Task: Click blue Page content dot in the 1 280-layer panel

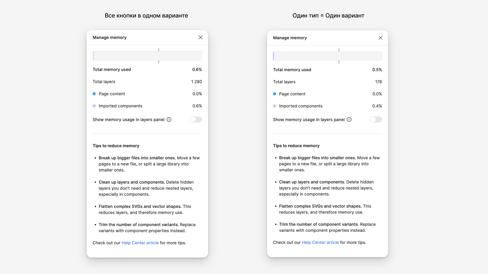Action: [94, 94]
